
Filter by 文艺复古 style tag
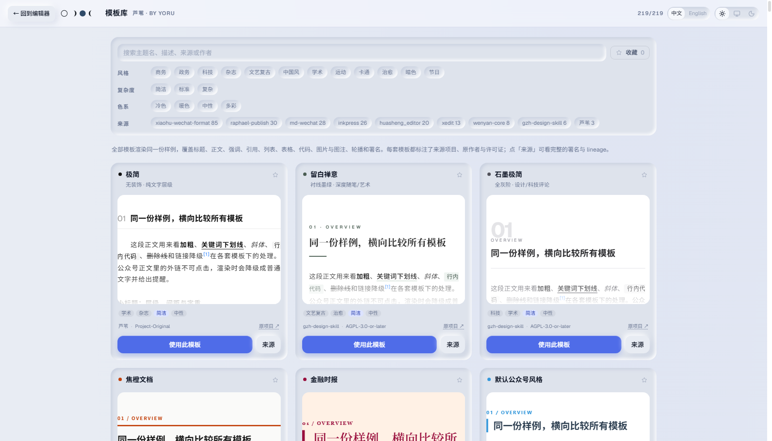coord(260,72)
